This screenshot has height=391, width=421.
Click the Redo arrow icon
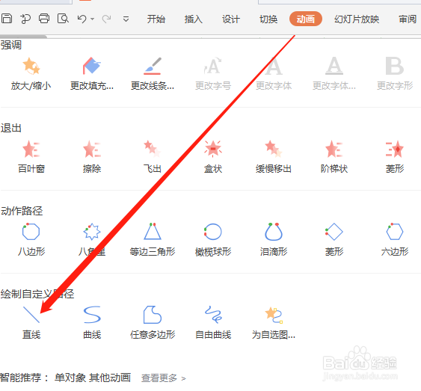(x=107, y=19)
